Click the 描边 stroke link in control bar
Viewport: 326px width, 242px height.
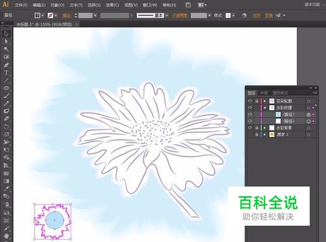click(67, 16)
